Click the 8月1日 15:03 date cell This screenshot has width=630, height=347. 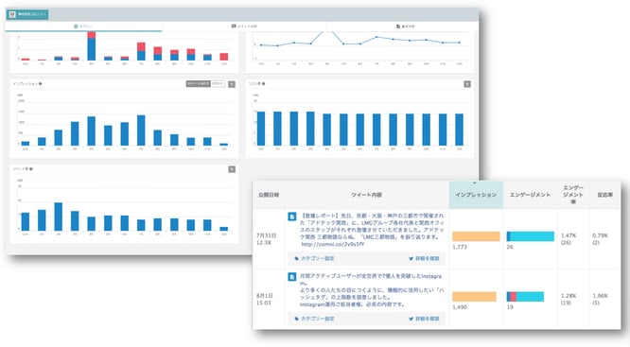(264, 299)
